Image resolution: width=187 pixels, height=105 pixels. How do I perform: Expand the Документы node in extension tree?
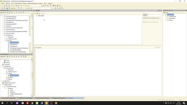click(x=1, y=81)
